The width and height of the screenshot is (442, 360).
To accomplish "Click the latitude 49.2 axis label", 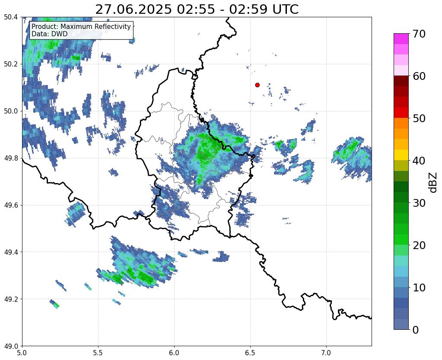I will click(x=11, y=299).
